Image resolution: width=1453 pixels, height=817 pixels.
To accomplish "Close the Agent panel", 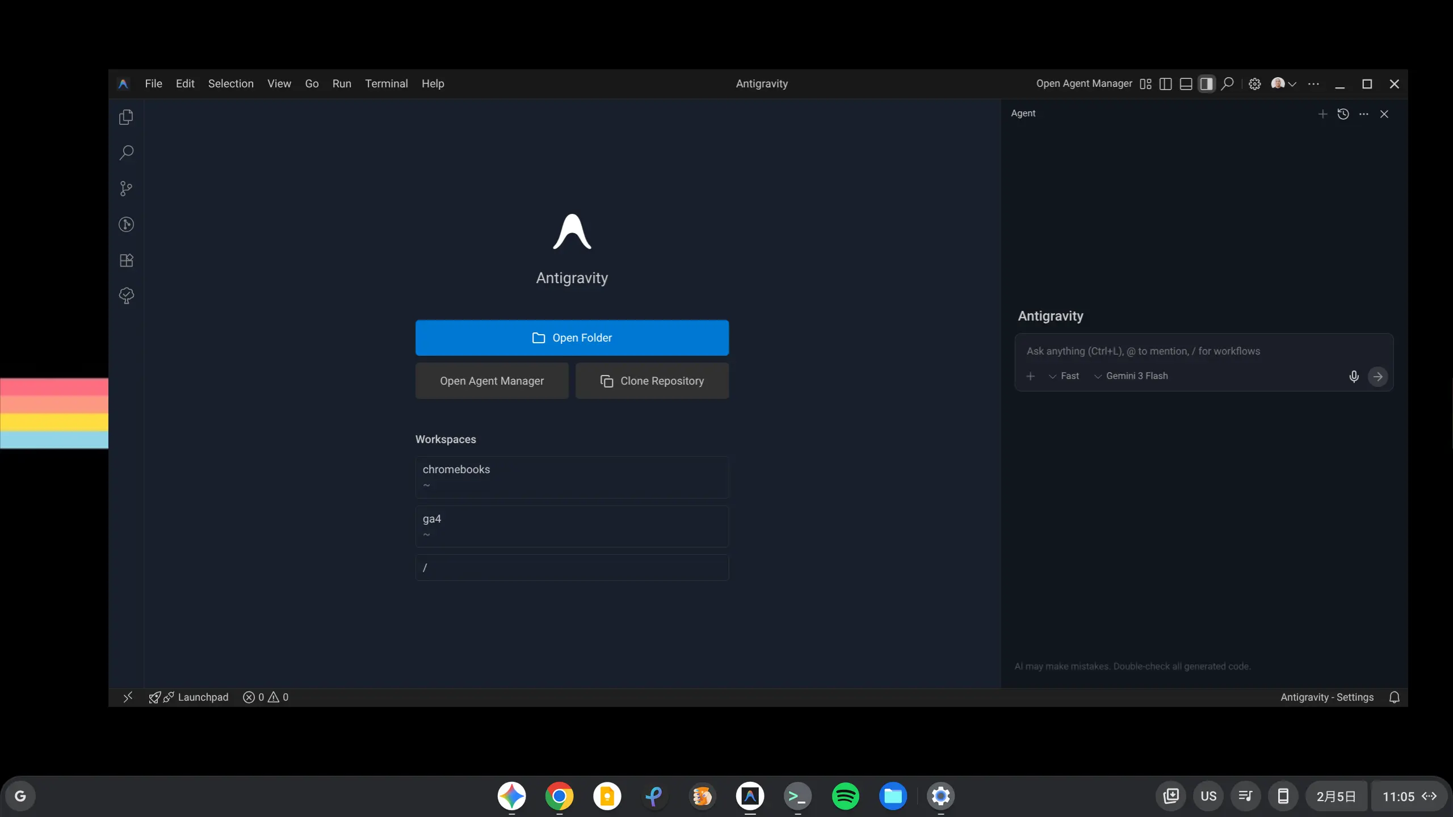I will click(x=1384, y=114).
